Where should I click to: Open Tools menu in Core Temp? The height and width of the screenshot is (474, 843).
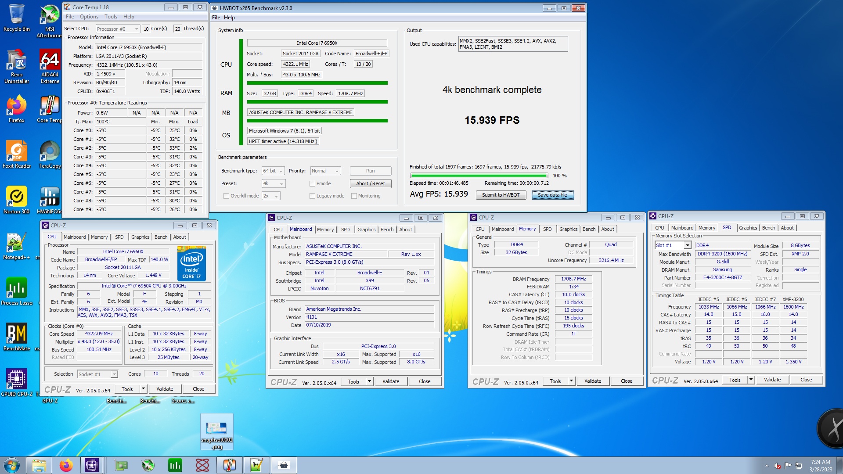(x=111, y=17)
